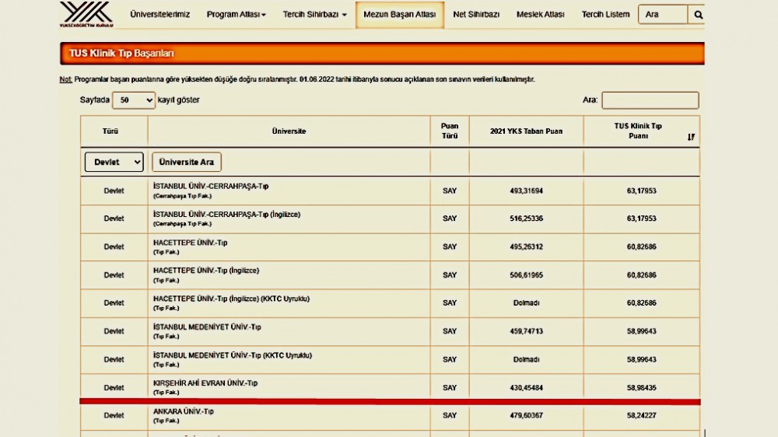Open Net Sihirbazı menu item
Viewport: 778px width, 437px height.
tap(476, 14)
